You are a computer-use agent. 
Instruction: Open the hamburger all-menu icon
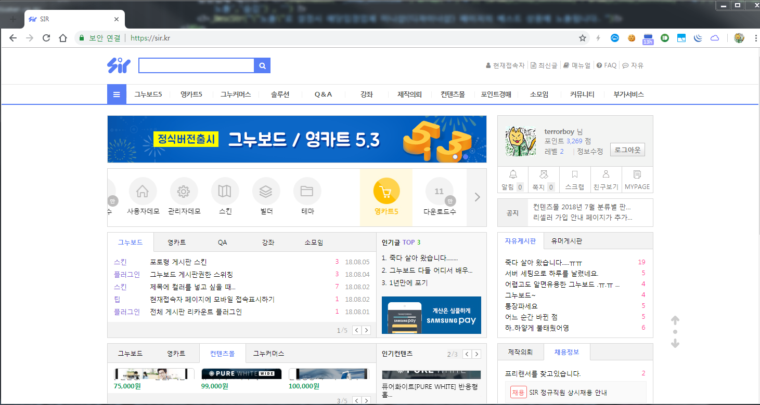pyautogui.click(x=117, y=95)
